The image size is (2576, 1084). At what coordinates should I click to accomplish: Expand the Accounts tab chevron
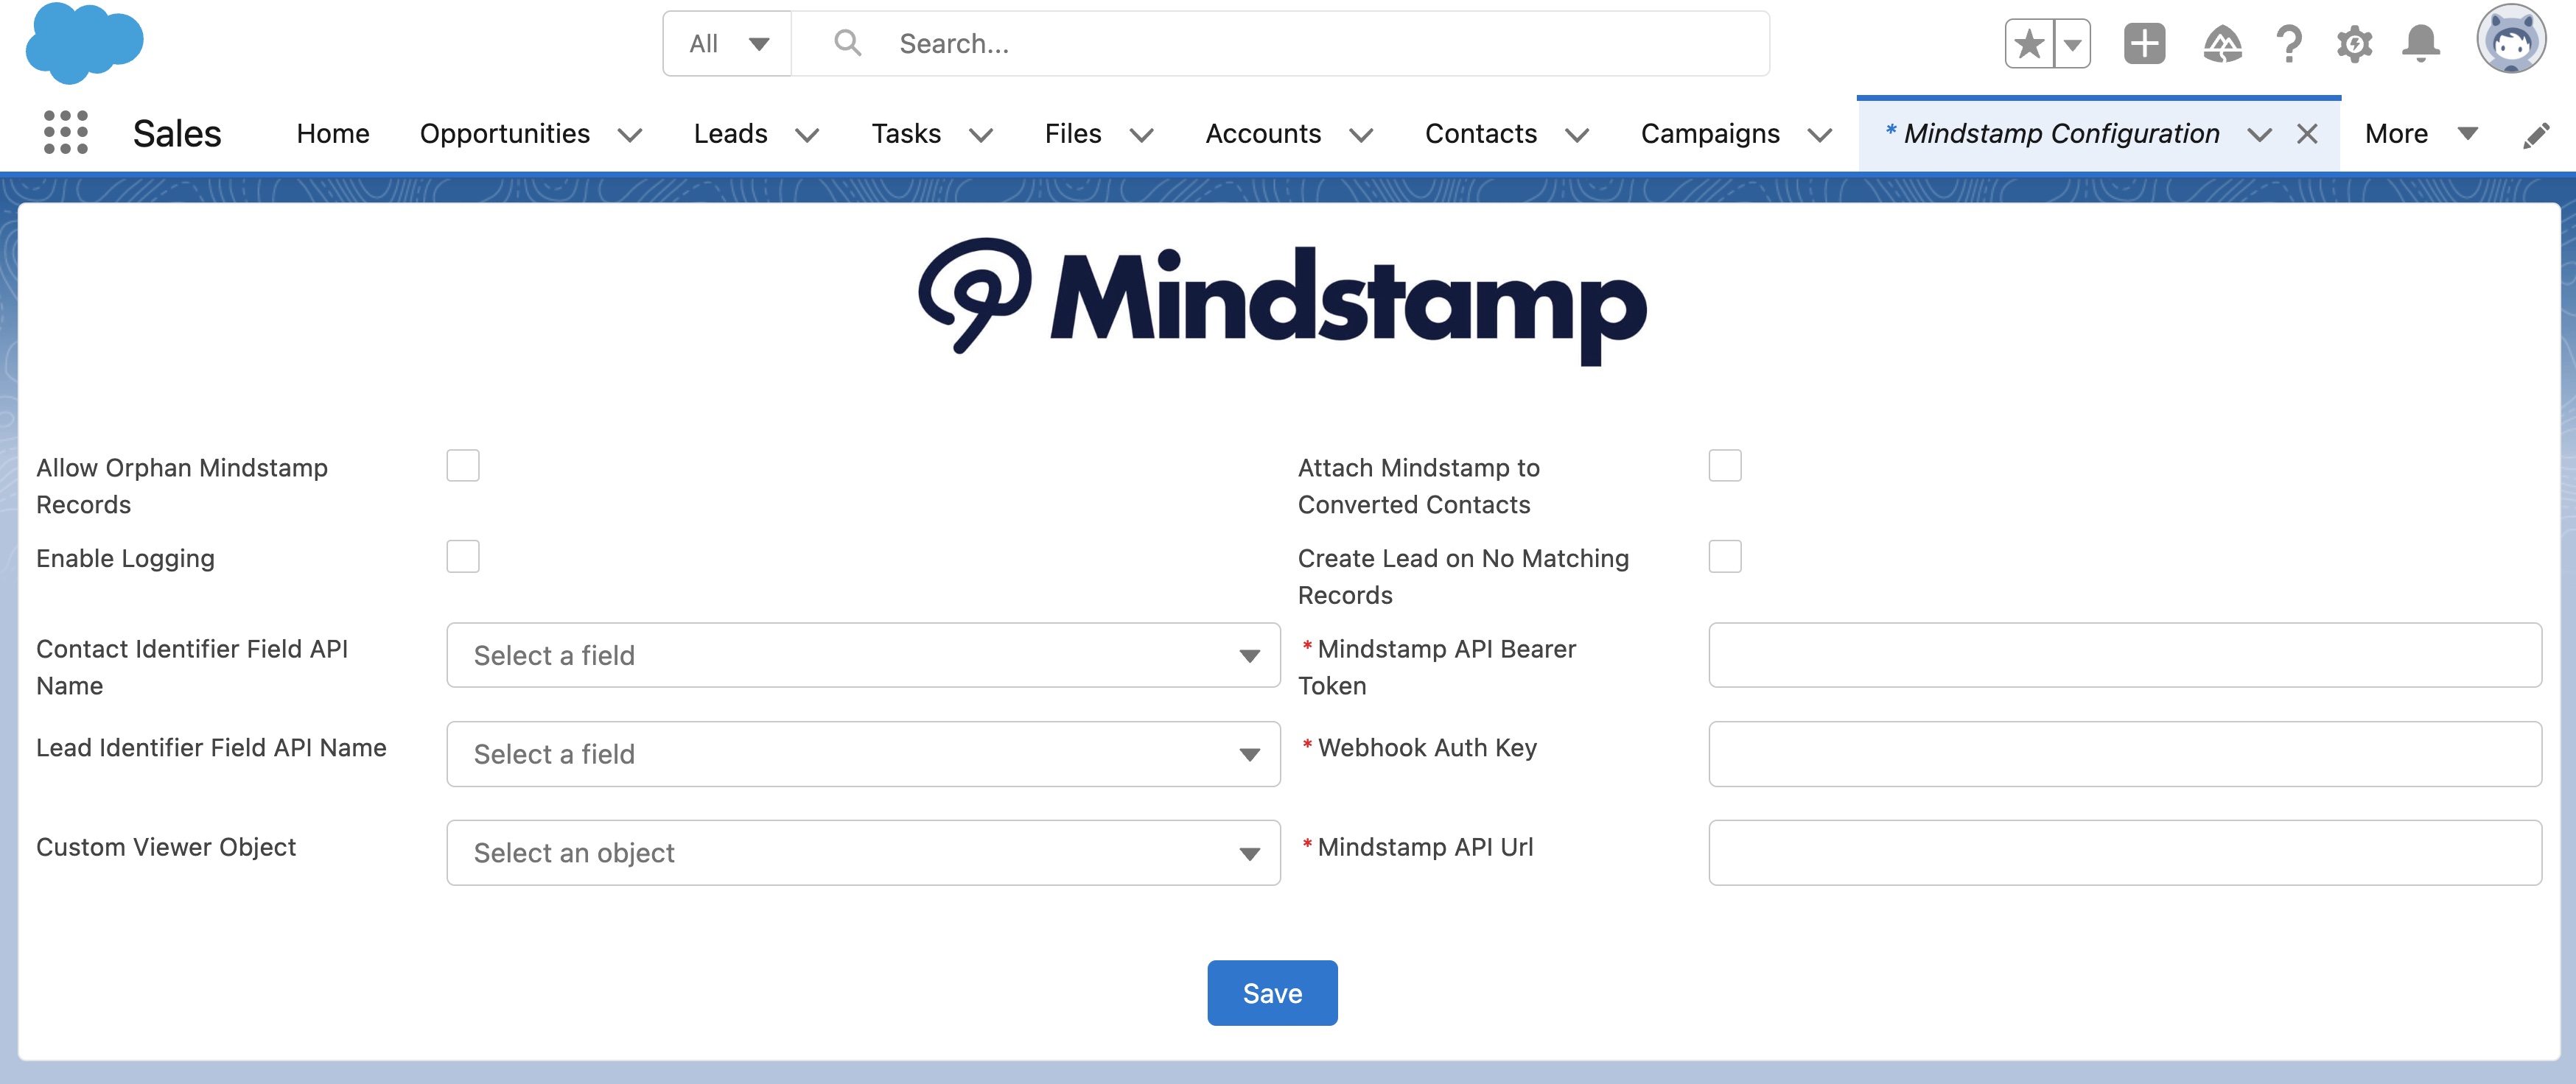click(1361, 135)
